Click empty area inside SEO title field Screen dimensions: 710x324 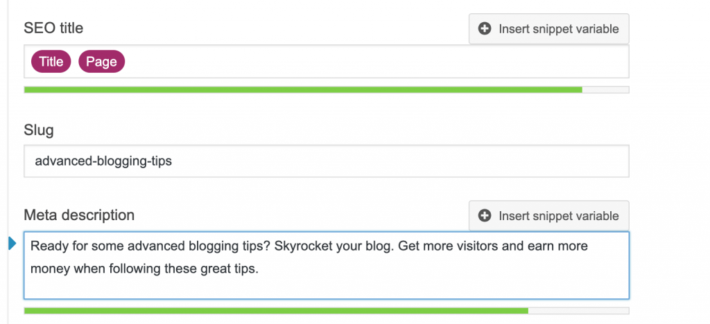[376, 62]
